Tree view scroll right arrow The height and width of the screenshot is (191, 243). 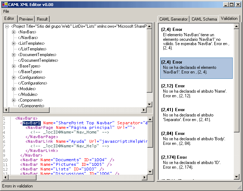point(144,110)
